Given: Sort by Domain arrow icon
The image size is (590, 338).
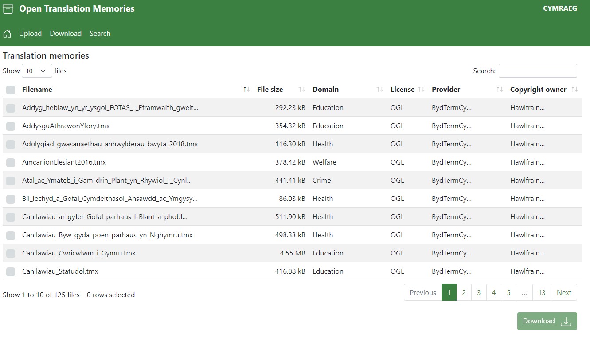Looking at the screenshot, I should pos(380,90).
